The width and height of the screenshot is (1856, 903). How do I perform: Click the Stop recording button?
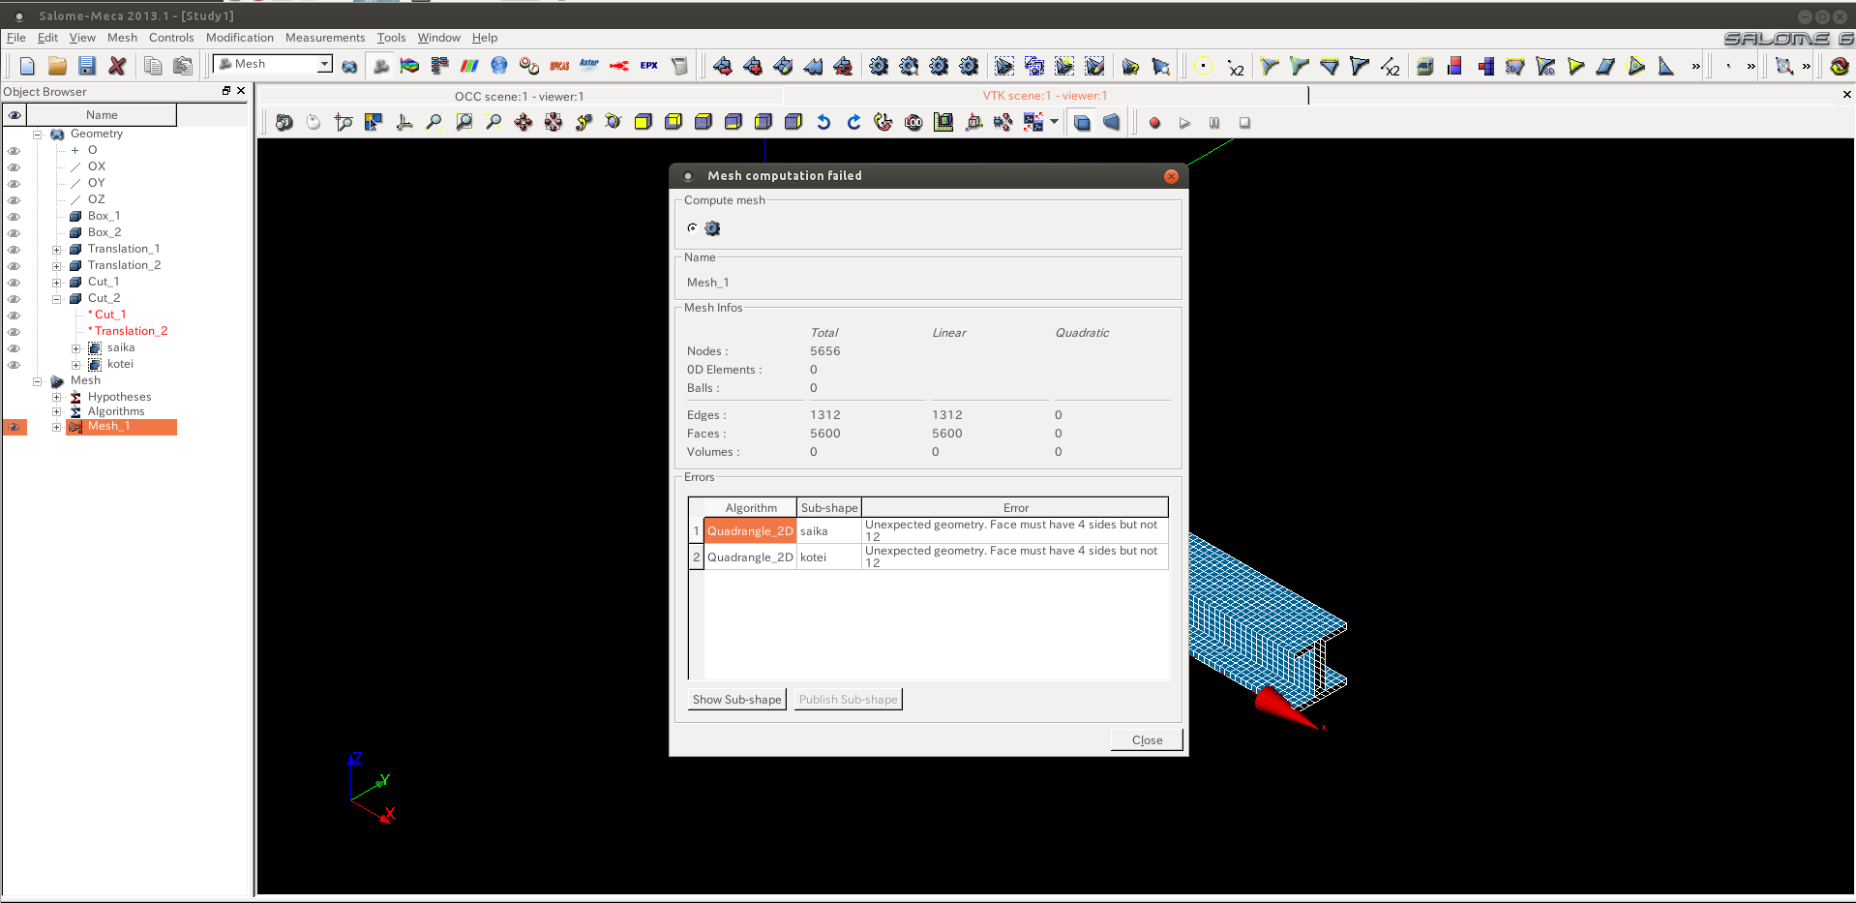coord(1244,123)
